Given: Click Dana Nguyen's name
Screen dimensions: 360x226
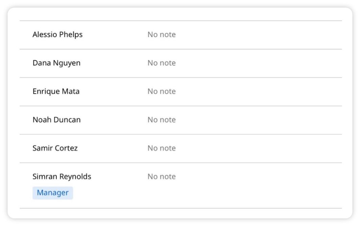Looking at the screenshot, I should 56,63.
